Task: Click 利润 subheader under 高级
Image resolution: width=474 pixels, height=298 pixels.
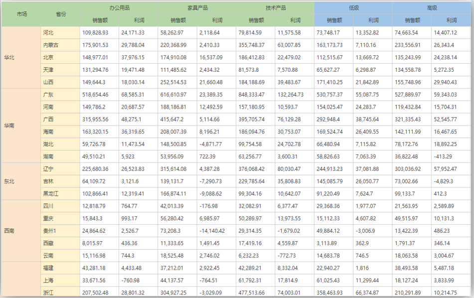Action: click(x=451, y=20)
